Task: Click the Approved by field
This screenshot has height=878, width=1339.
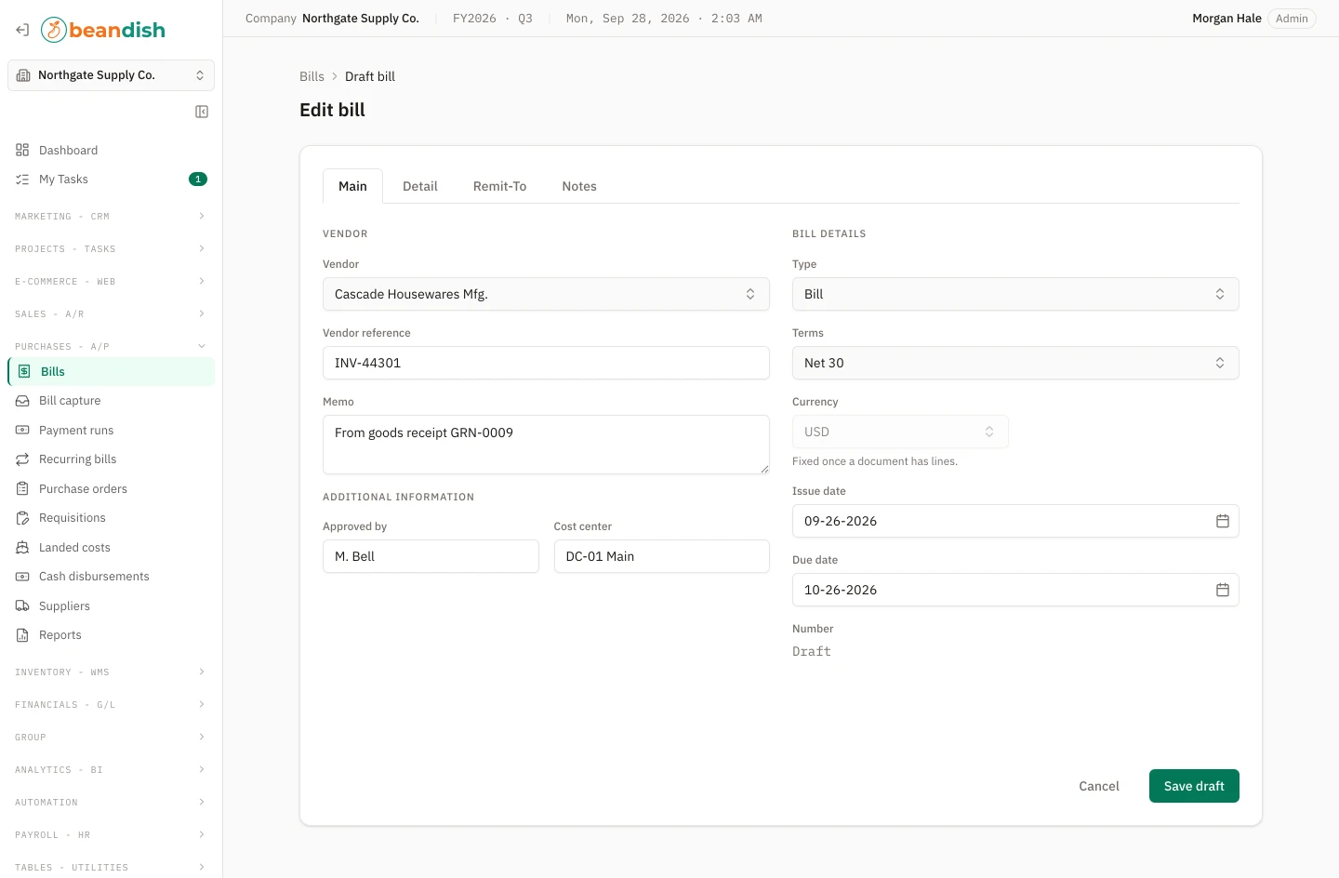Action: point(431,556)
